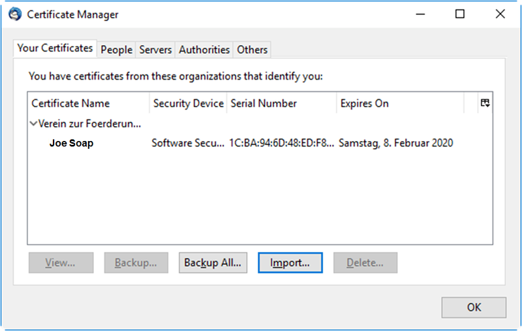Select the Your Certificates tab
This screenshot has height=331, width=522.
tap(55, 48)
